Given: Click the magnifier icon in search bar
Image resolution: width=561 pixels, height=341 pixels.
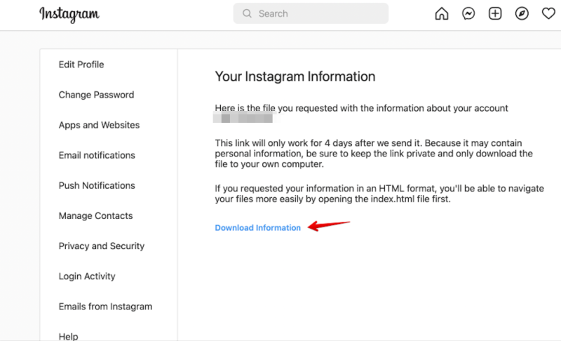Looking at the screenshot, I should 247,13.
